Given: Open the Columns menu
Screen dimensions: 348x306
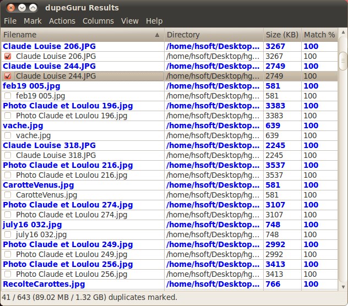Looking at the screenshot, I should [98, 21].
